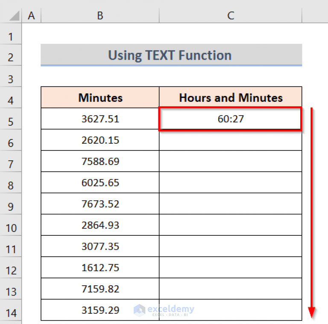Image resolution: width=328 pixels, height=324 pixels.
Task: Select row 12 header
Action: (x=11, y=268)
